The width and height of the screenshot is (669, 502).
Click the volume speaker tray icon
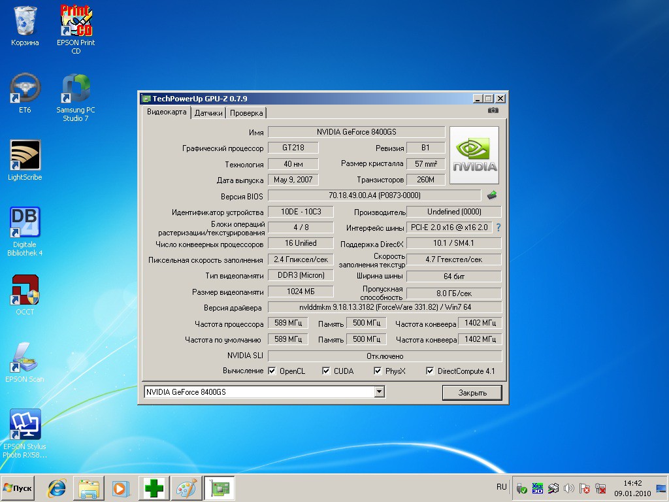pyautogui.click(x=569, y=488)
